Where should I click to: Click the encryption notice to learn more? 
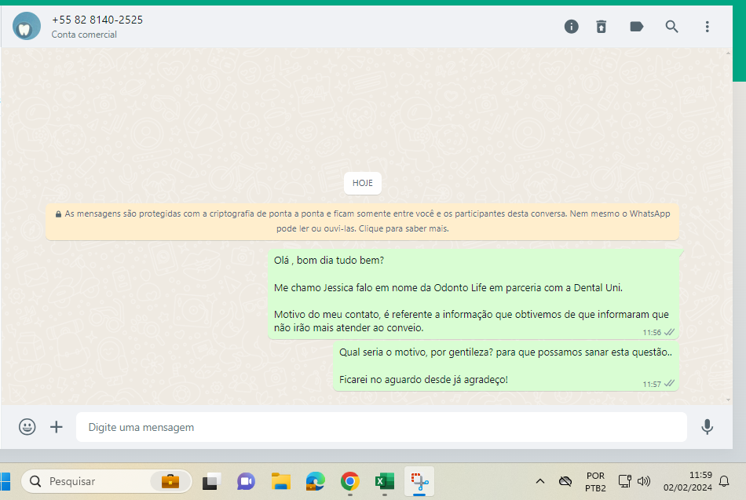click(x=363, y=221)
